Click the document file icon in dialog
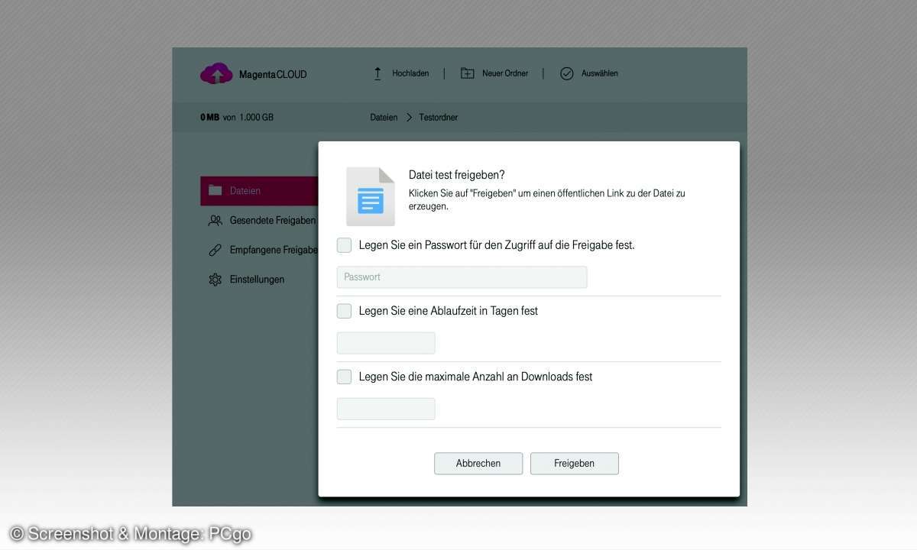 click(371, 196)
